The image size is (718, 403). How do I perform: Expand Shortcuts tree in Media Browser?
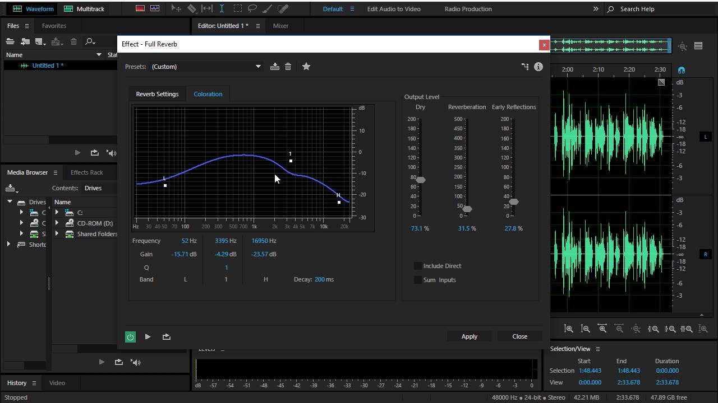pos(8,245)
